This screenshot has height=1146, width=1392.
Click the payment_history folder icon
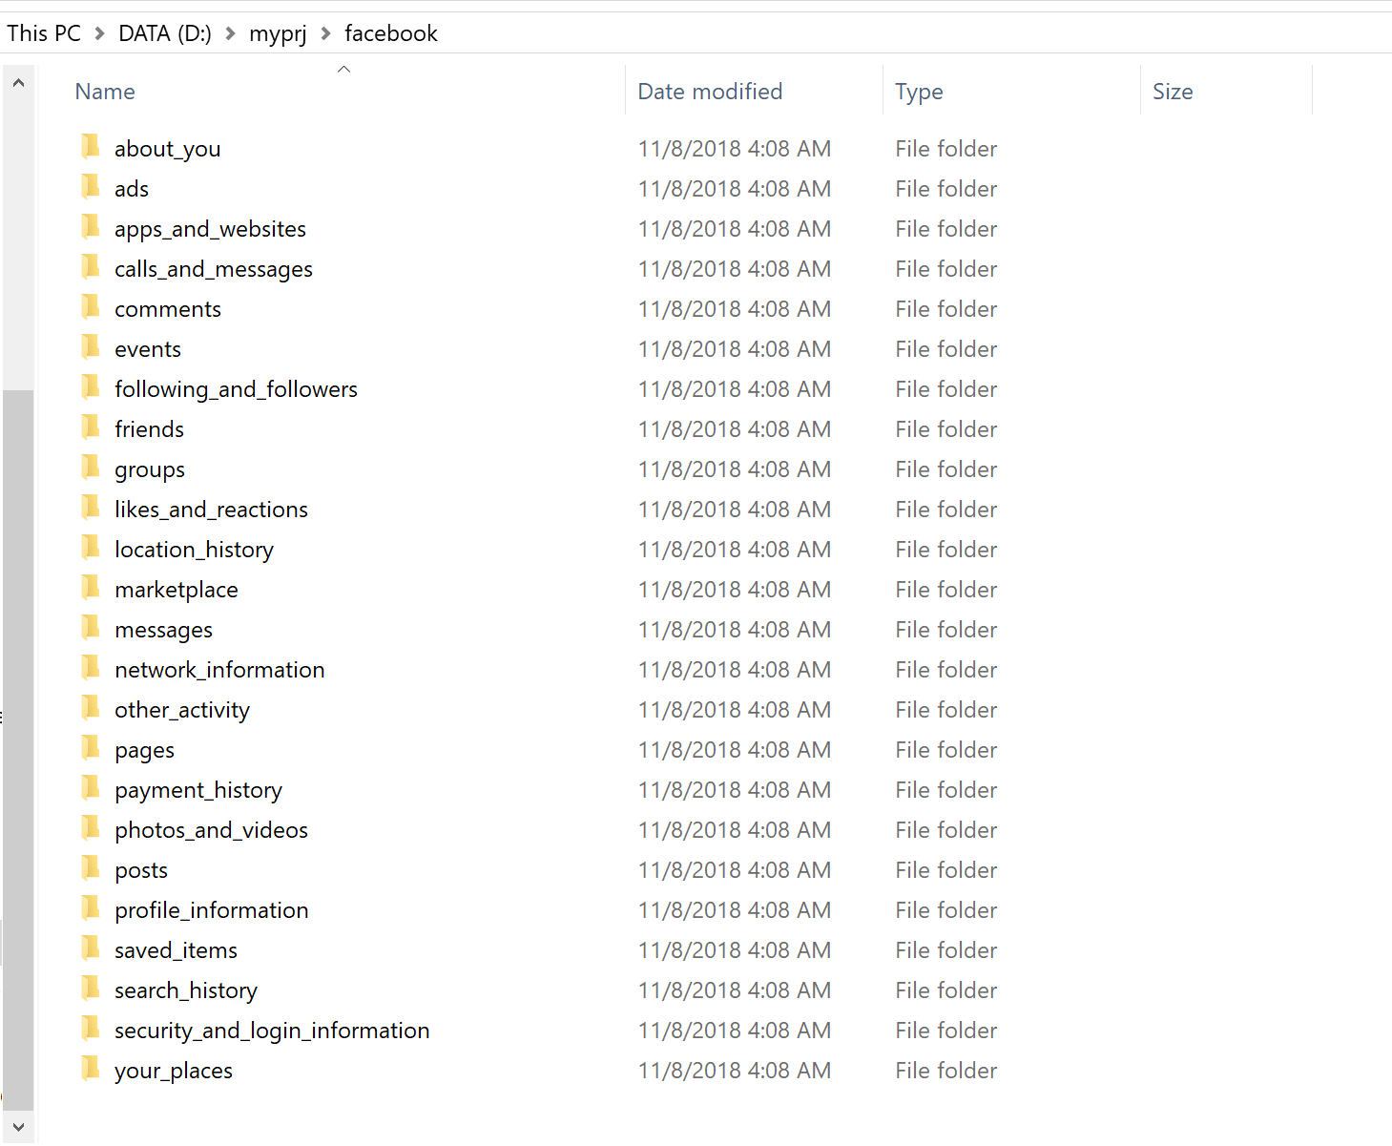91,787
